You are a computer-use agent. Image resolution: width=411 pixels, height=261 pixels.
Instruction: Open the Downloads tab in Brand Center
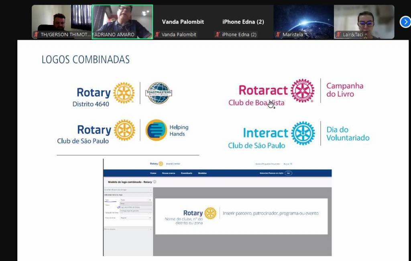coord(187,173)
